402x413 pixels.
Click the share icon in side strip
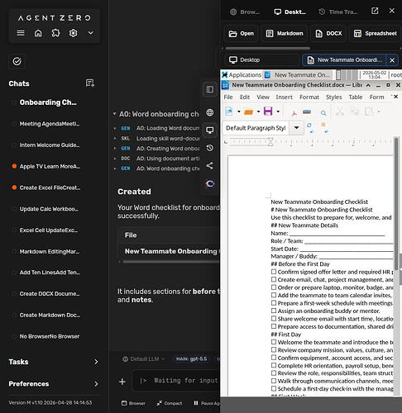pos(210,166)
